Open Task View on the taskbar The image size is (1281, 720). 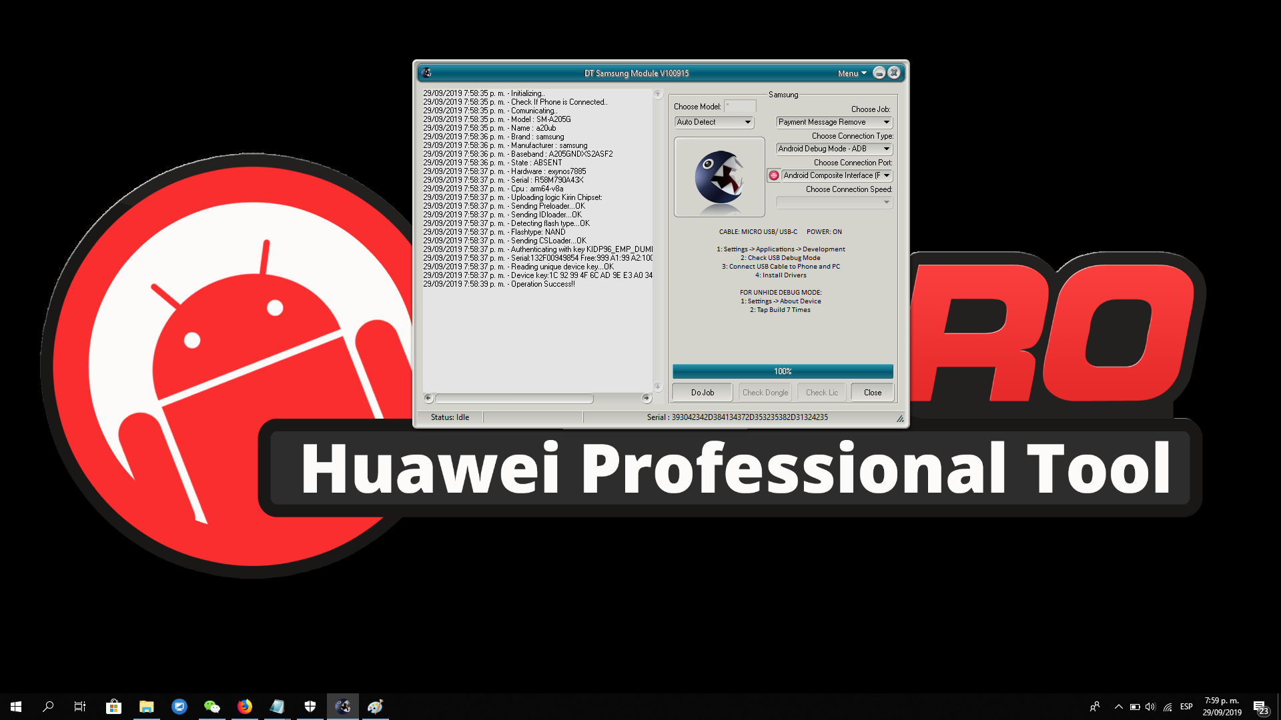coord(80,707)
